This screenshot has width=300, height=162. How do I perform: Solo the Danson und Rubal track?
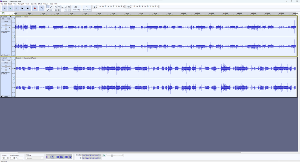9,60
